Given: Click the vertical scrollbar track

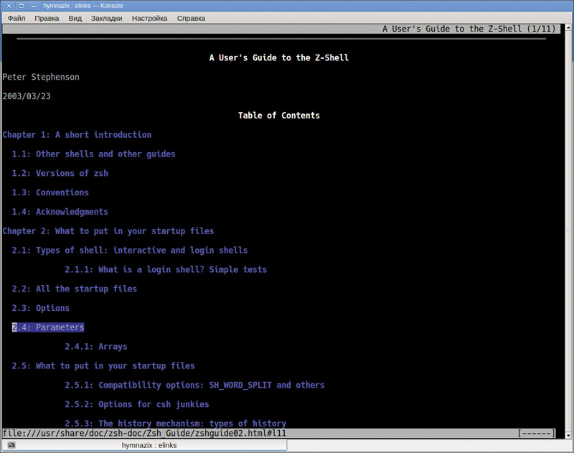Looking at the screenshot, I should click(x=568, y=231).
